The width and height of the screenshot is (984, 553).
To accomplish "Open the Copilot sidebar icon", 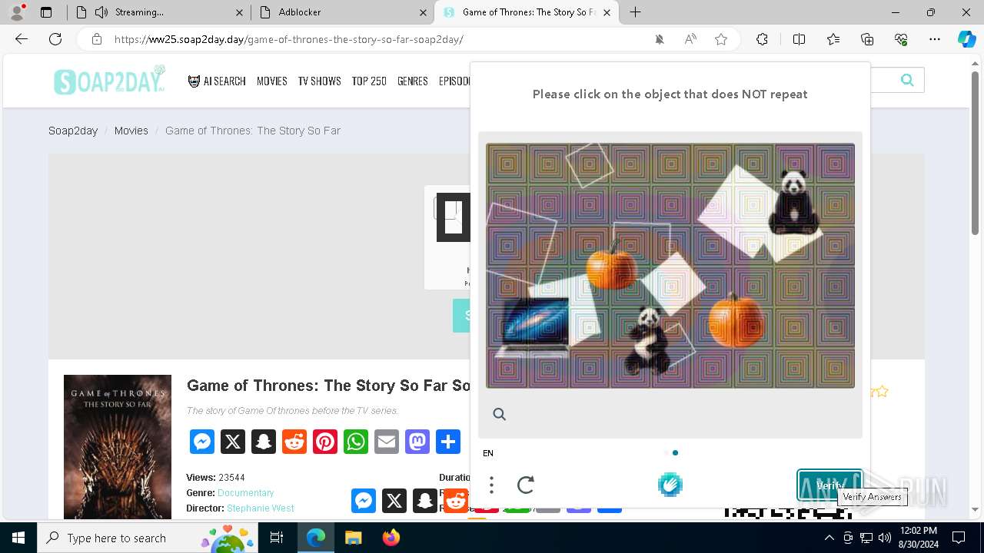I will coord(967,39).
